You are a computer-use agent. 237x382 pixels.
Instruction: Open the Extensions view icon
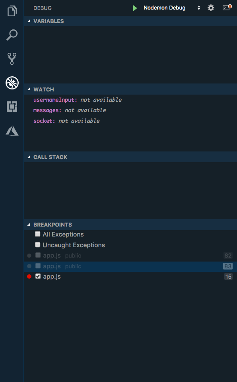coord(12,107)
